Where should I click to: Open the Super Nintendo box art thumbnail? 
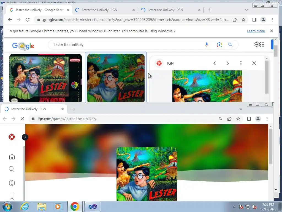click(x=45, y=78)
